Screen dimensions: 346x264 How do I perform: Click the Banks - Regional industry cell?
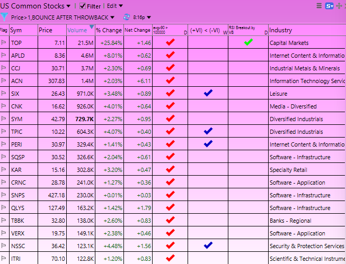pyautogui.click(x=307, y=221)
